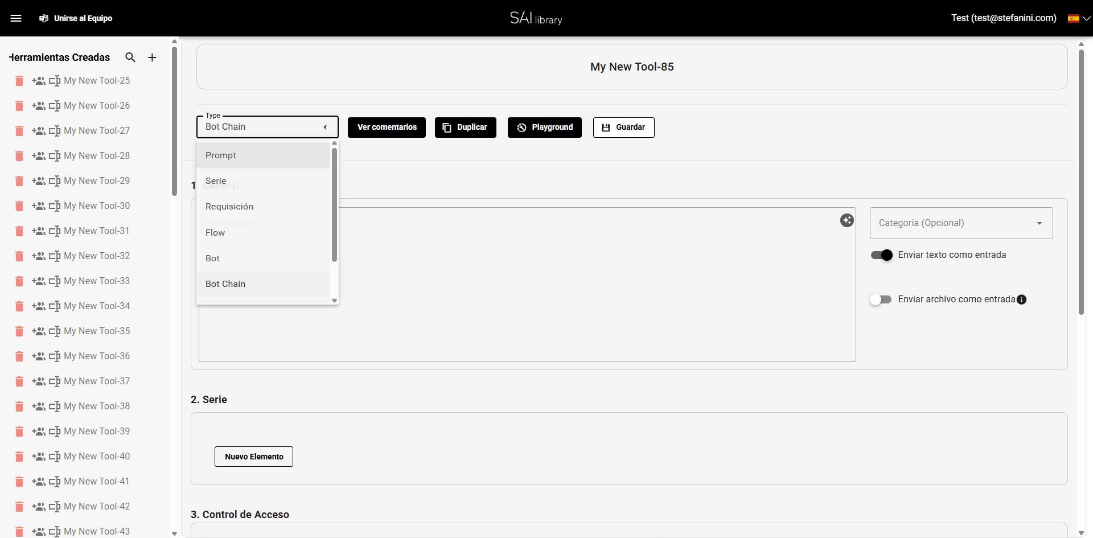1093x538 pixels.
Task: Open the Categoría (Opcional) dropdown
Action: pos(961,223)
